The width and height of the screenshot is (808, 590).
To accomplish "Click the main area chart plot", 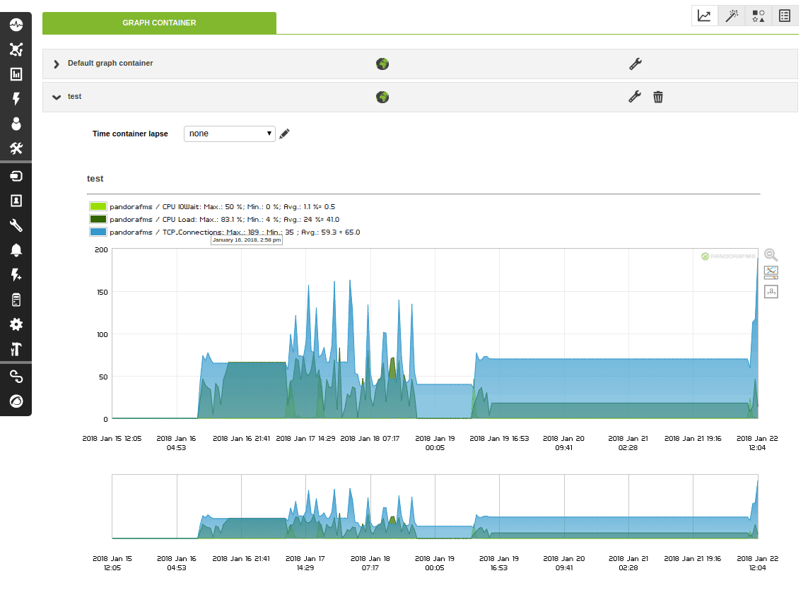I will pos(435,334).
